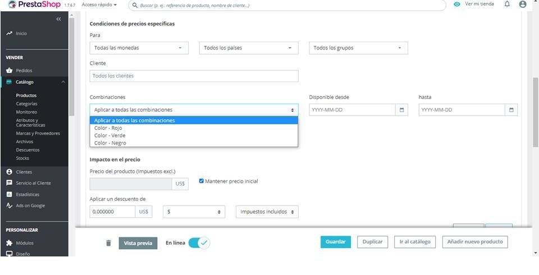539x275 pixels.
Task: Open calendar picker for hasta date
Action: [511, 110]
